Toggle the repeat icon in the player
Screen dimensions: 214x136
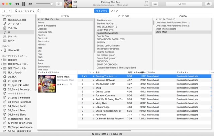(x=146, y=2)
